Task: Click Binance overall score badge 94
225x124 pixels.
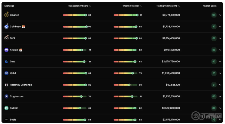Action: pyautogui.click(x=214, y=15)
